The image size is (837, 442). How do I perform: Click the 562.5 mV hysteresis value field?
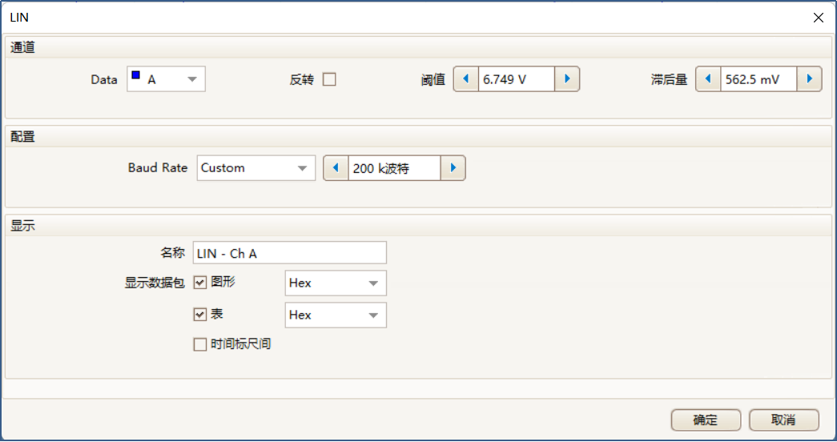point(759,79)
